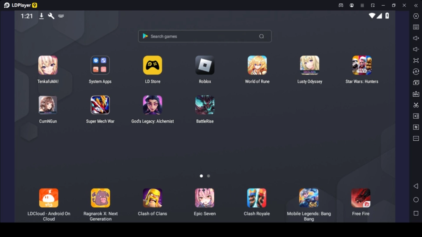Toggle fullscreen mode in the sidebar
Screen dimensions: 422x237
point(416,60)
